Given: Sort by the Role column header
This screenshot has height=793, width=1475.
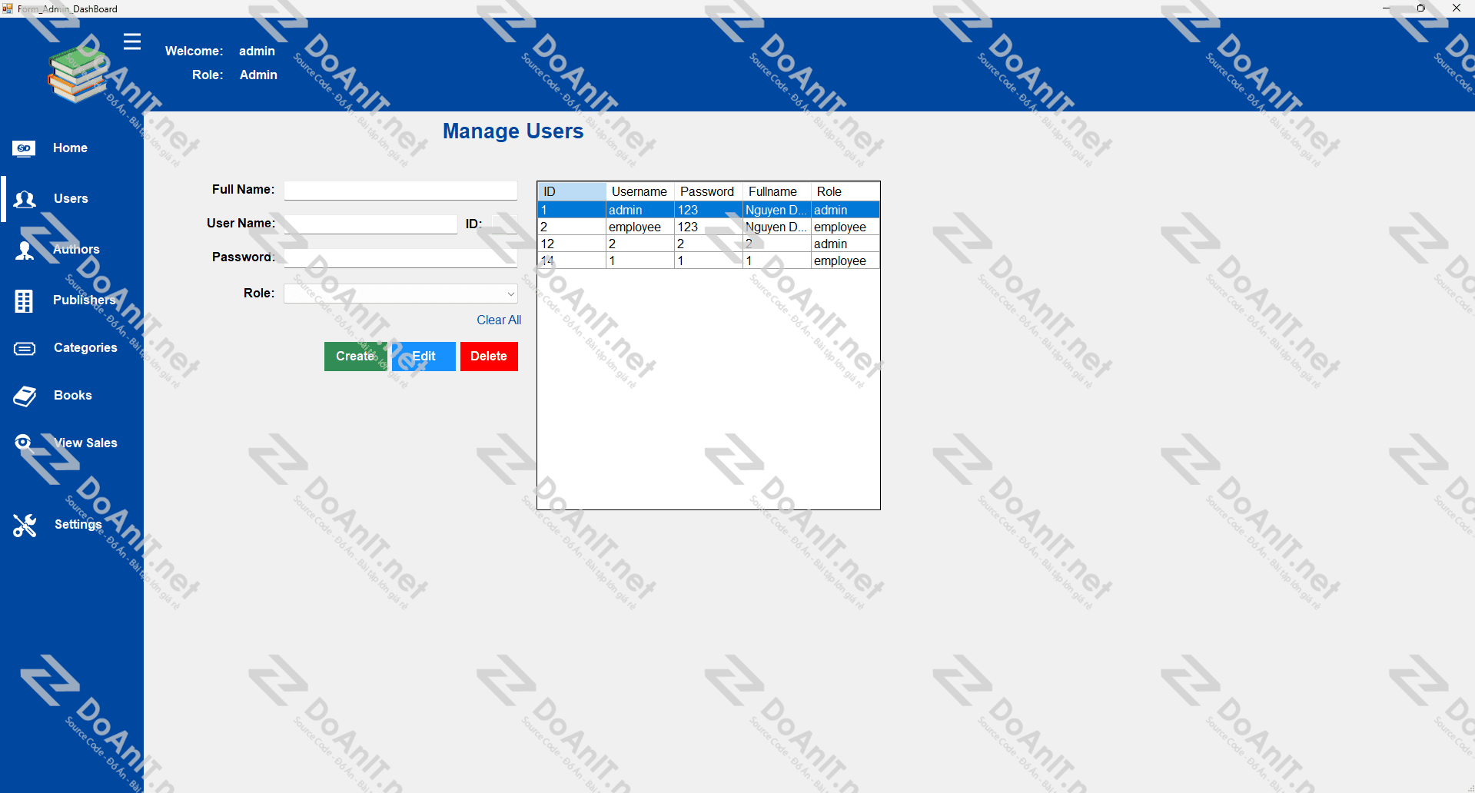Looking at the screenshot, I should tap(845, 191).
